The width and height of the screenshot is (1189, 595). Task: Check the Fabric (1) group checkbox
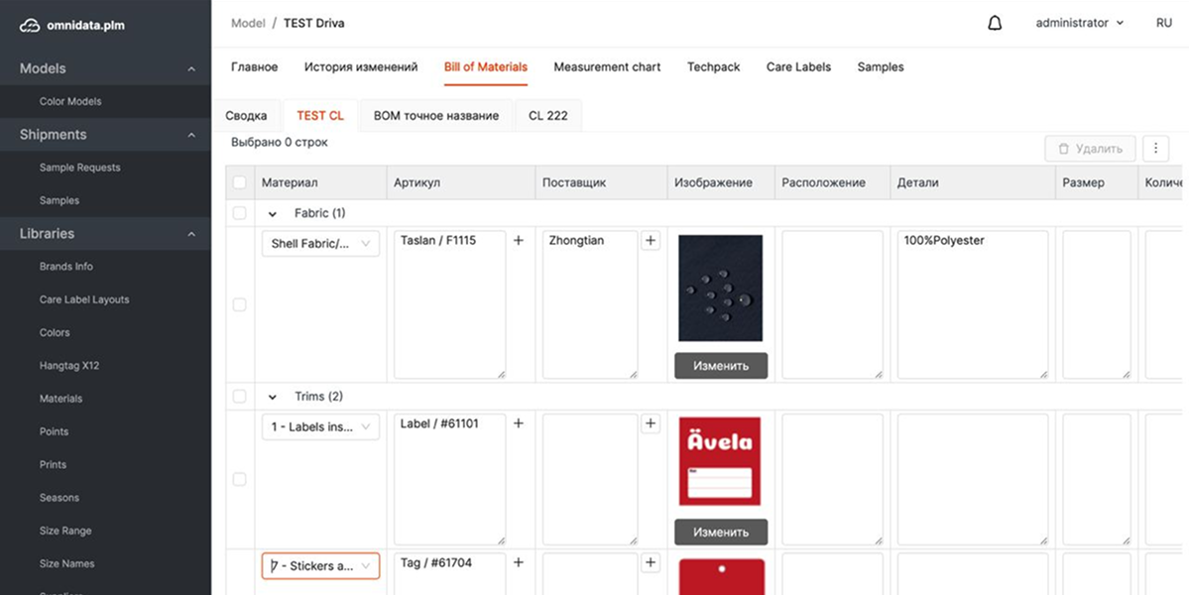coord(239,213)
